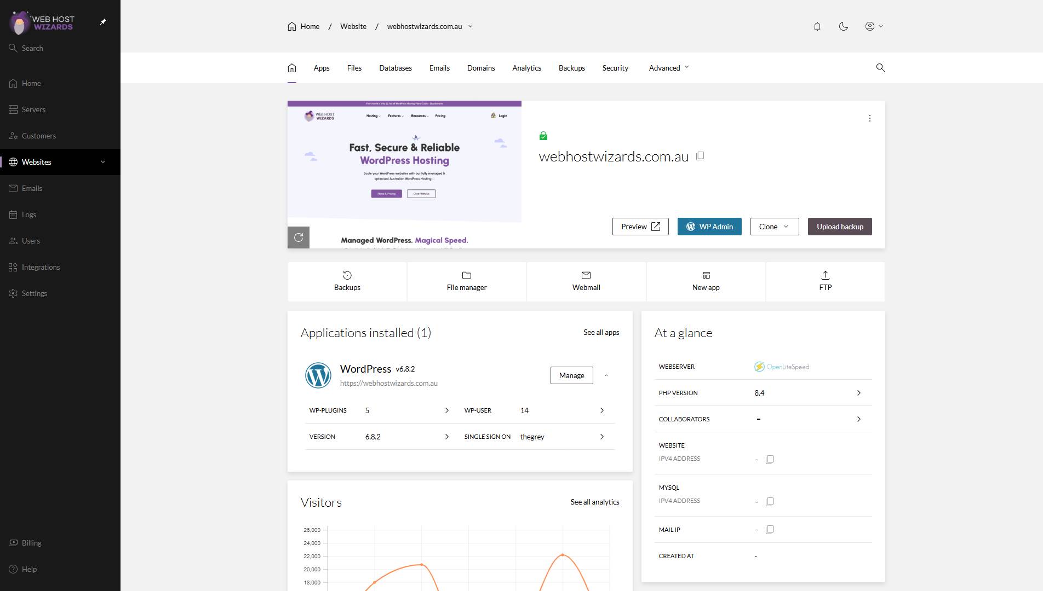This screenshot has width=1043, height=591.
Task: Click the WordPress logo icon
Action: pyautogui.click(x=318, y=375)
